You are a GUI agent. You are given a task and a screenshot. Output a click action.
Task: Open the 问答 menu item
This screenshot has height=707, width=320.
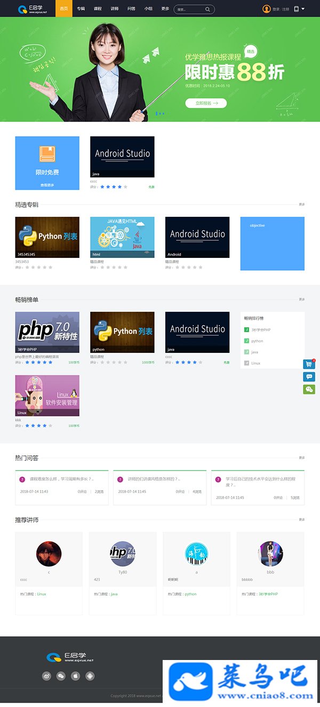coord(132,9)
